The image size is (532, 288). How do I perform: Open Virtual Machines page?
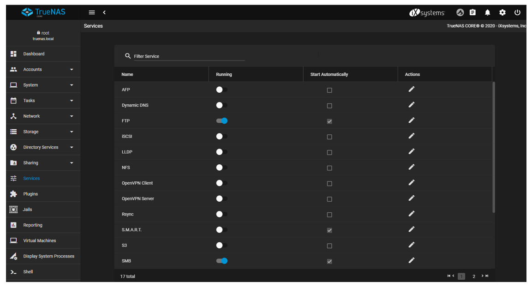[x=43, y=241]
